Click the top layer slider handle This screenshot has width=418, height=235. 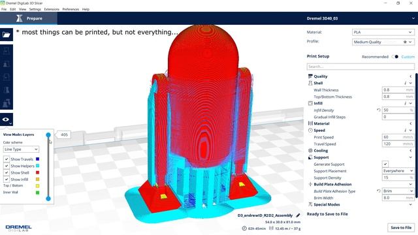(x=48, y=135)
